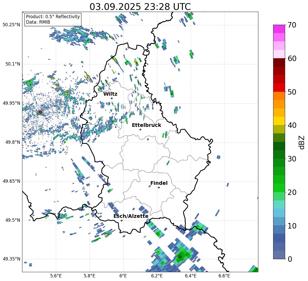This screenshot has width=308, height=281.
Task: Click the 49.35°N latitude label
Action: coord(11,259)
